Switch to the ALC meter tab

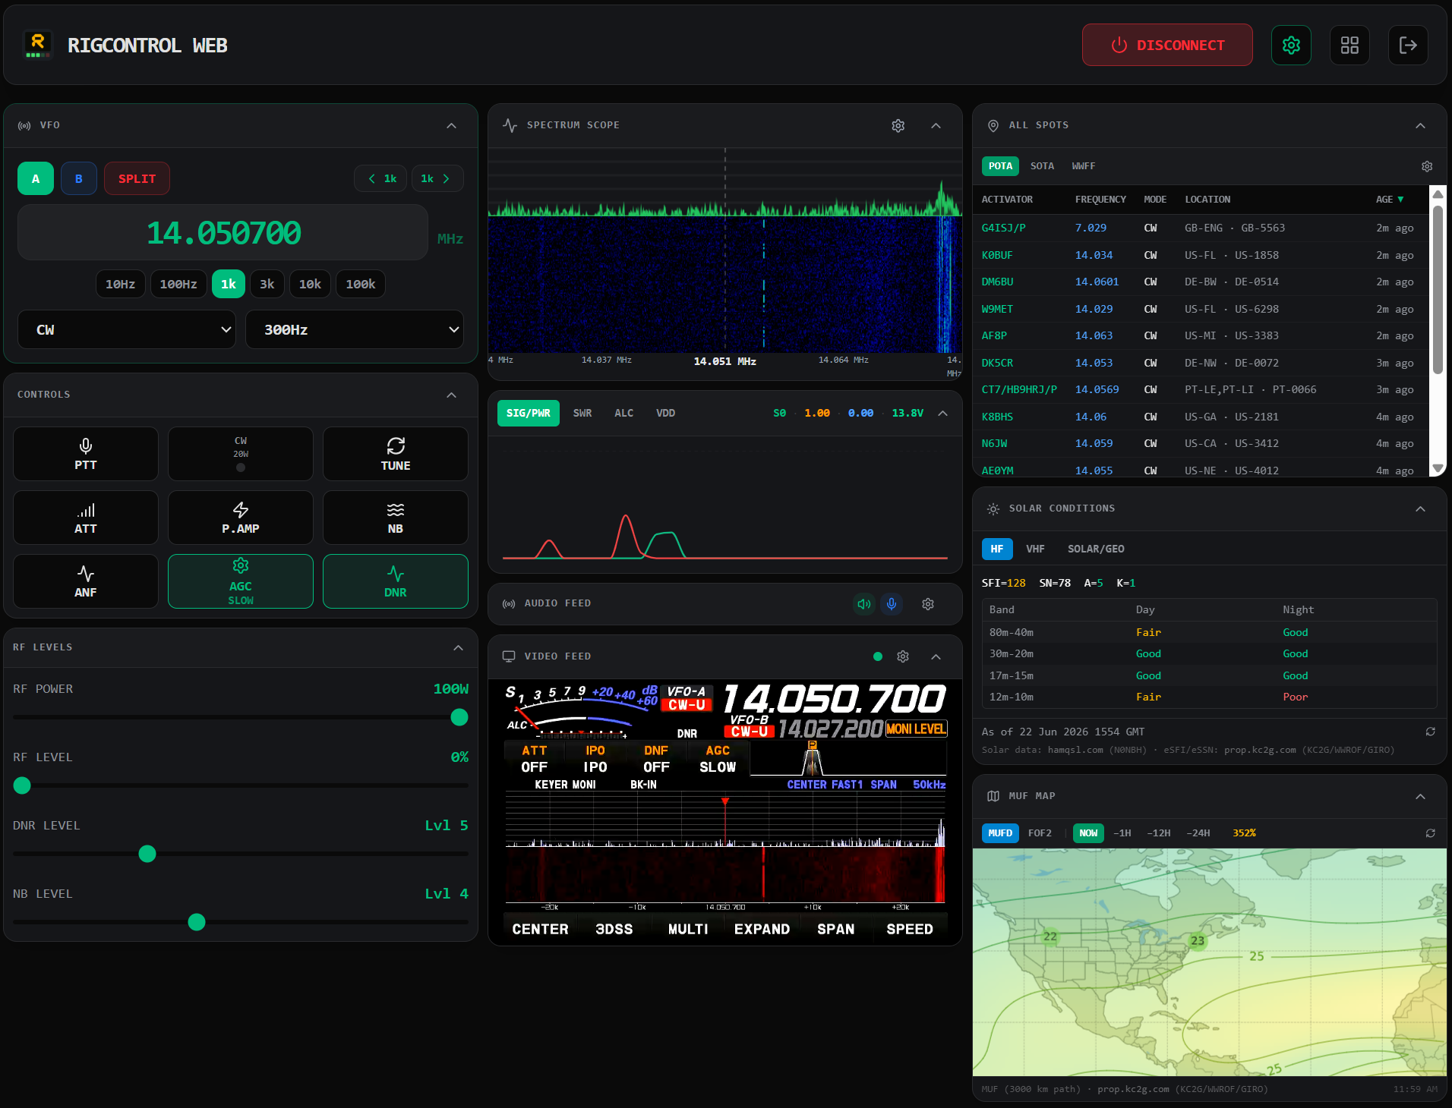623,414
